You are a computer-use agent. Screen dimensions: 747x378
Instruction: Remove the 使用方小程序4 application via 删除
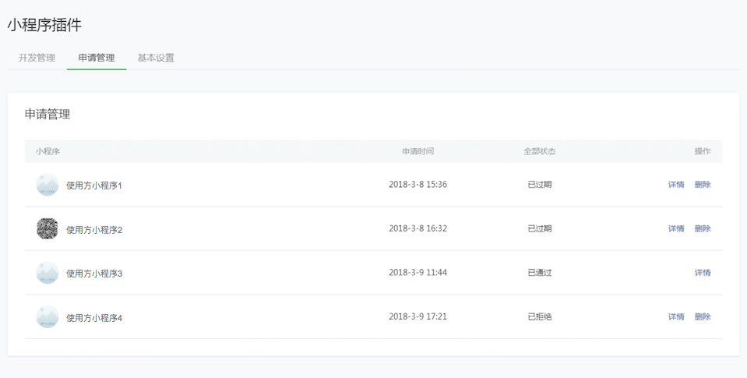point(703,316)
